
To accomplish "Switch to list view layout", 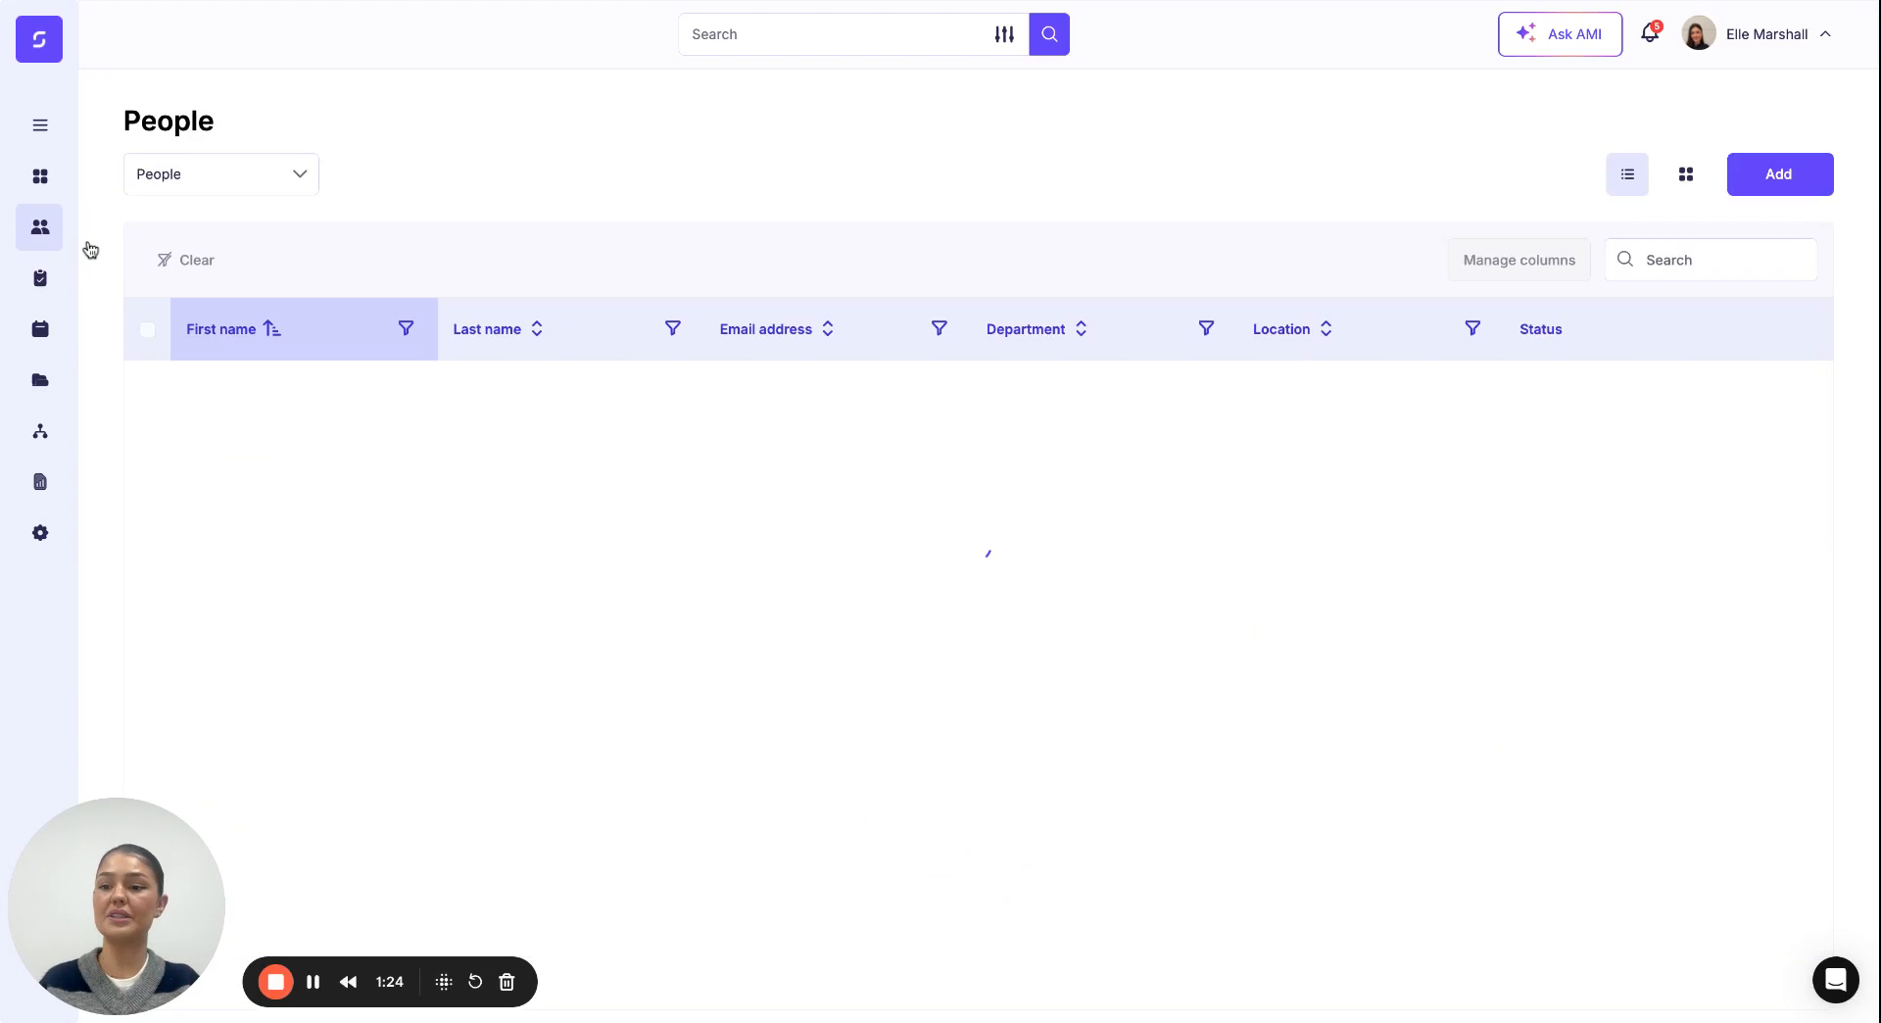I will (x=1626, y=173).
